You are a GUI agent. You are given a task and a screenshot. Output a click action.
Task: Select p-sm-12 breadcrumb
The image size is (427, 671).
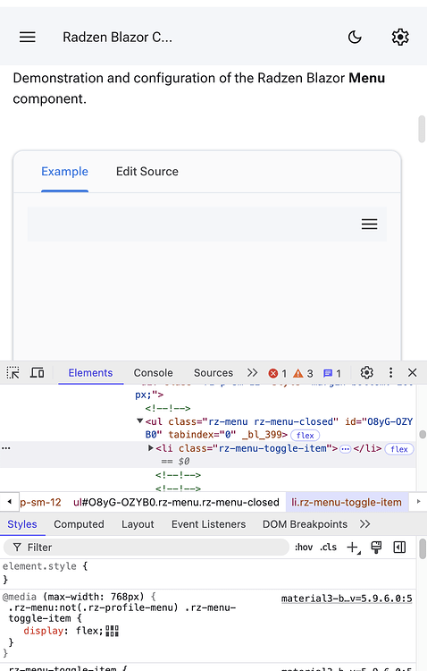click(x=40, y=502)
